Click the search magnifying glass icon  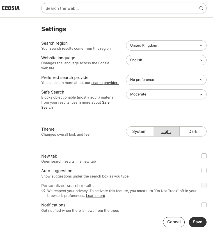coord(201,8)
